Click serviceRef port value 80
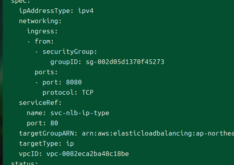Image resolution: width=234 pixels, height=165 pixels. pyautogui.click(x=54, y=123)
